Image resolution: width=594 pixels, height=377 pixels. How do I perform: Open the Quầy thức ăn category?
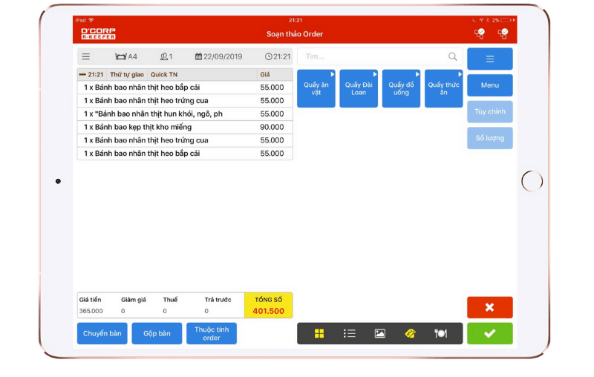(x=443, y=88)
